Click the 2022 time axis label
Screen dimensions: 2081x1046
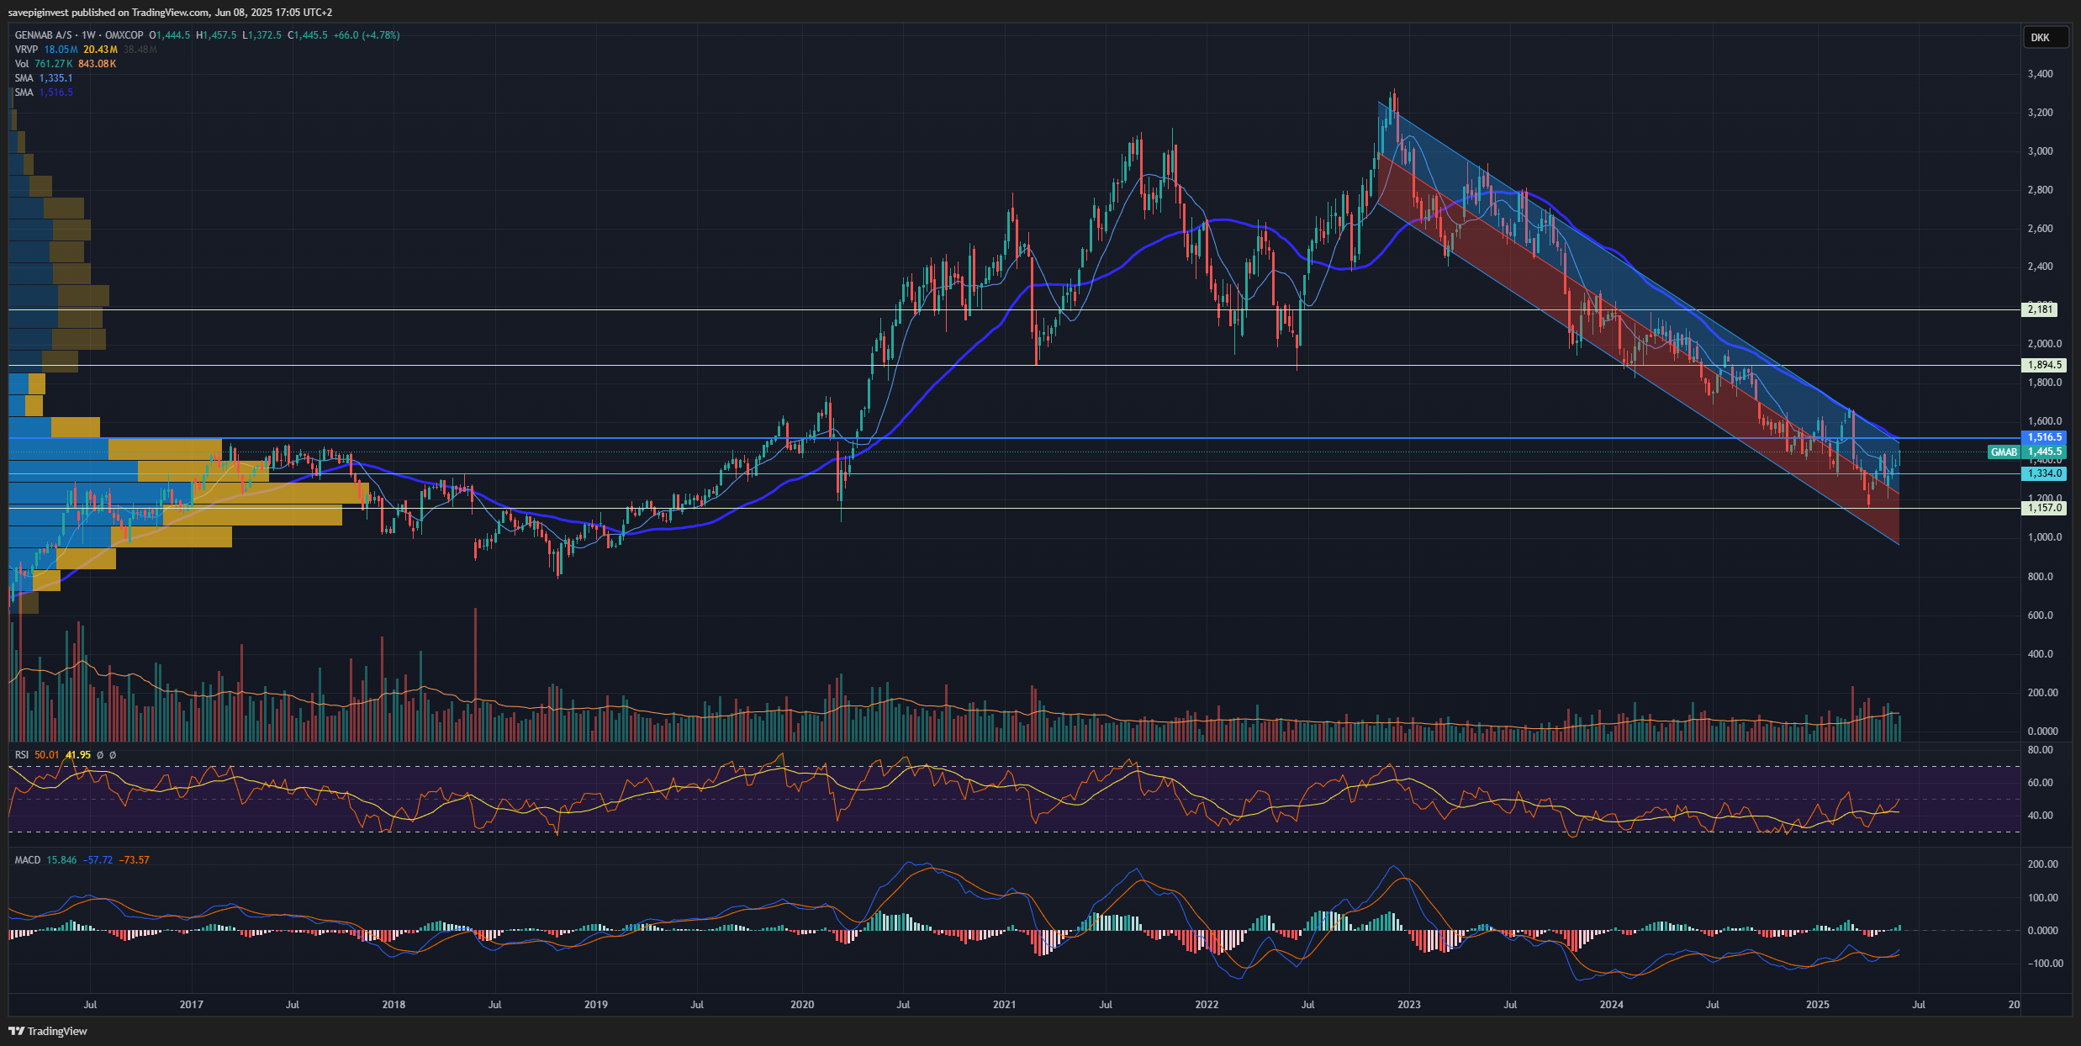point(1207,1005)
